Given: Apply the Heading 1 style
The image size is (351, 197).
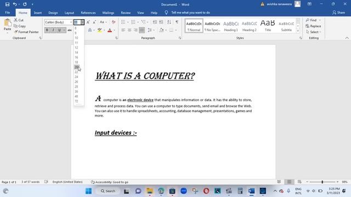Looking at the screenshot, I should 231,26.
